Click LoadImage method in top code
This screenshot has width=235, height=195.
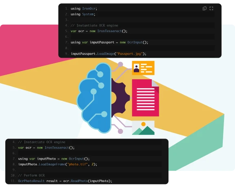106,54
